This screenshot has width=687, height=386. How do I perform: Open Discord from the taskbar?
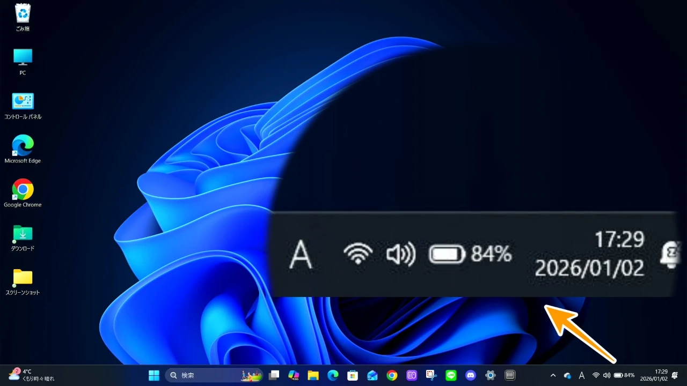471,375
